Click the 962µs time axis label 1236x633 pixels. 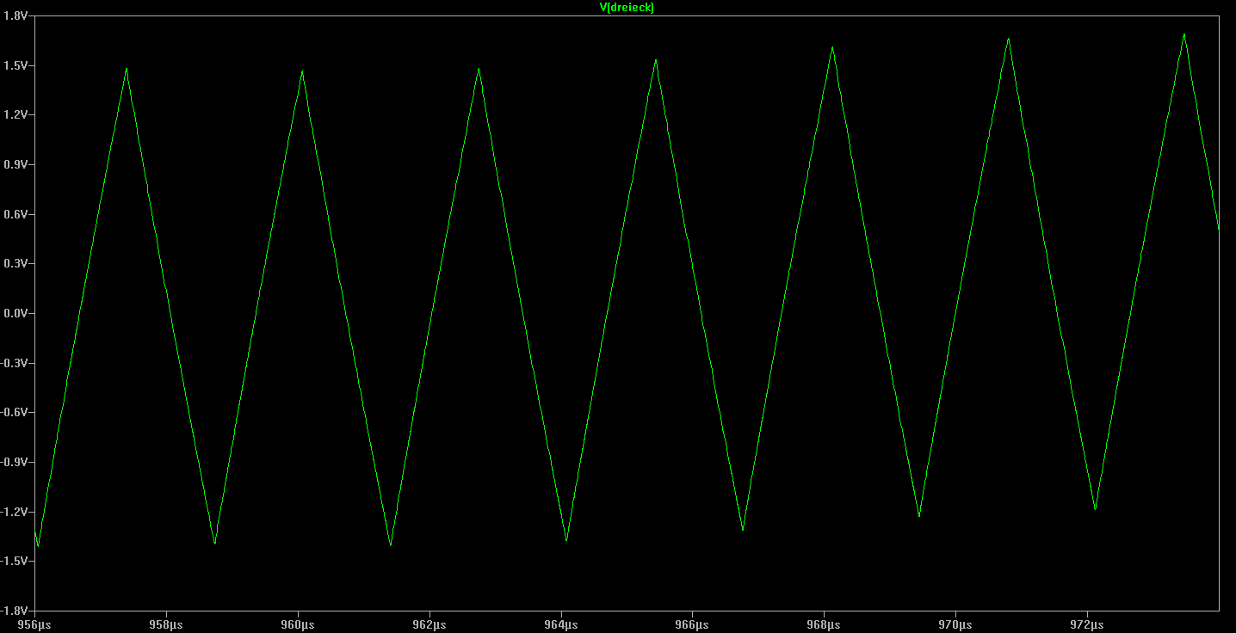(x=430, y=624)
